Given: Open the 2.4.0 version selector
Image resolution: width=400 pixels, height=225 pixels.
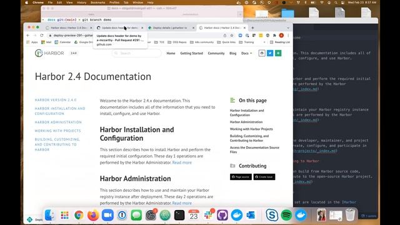Looking at the screenshot, I should pyautogui.click(x=74, y=53).
